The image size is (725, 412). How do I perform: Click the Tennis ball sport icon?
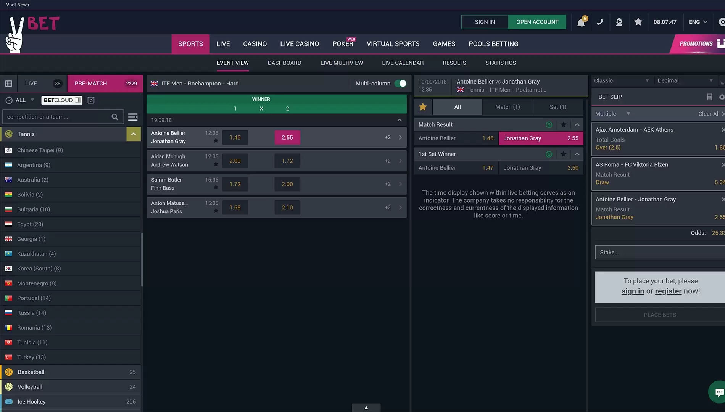(9, 134)
